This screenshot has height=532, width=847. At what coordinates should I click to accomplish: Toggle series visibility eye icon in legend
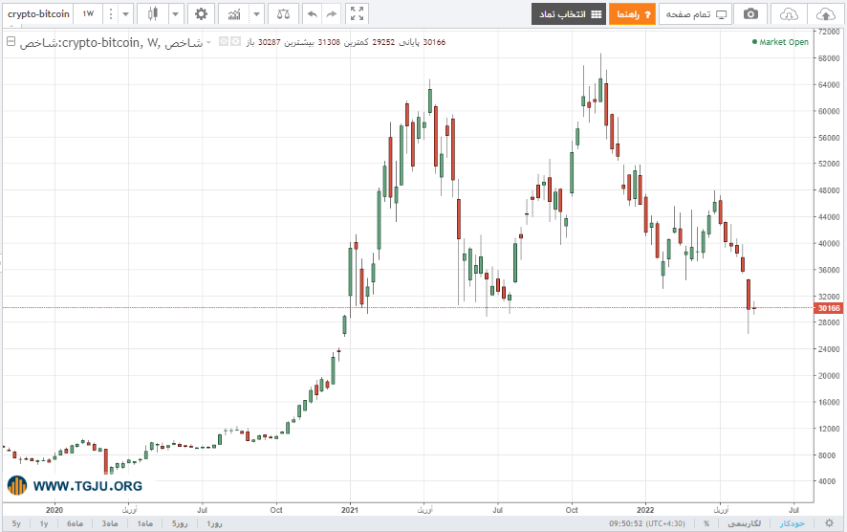(224, 42)
